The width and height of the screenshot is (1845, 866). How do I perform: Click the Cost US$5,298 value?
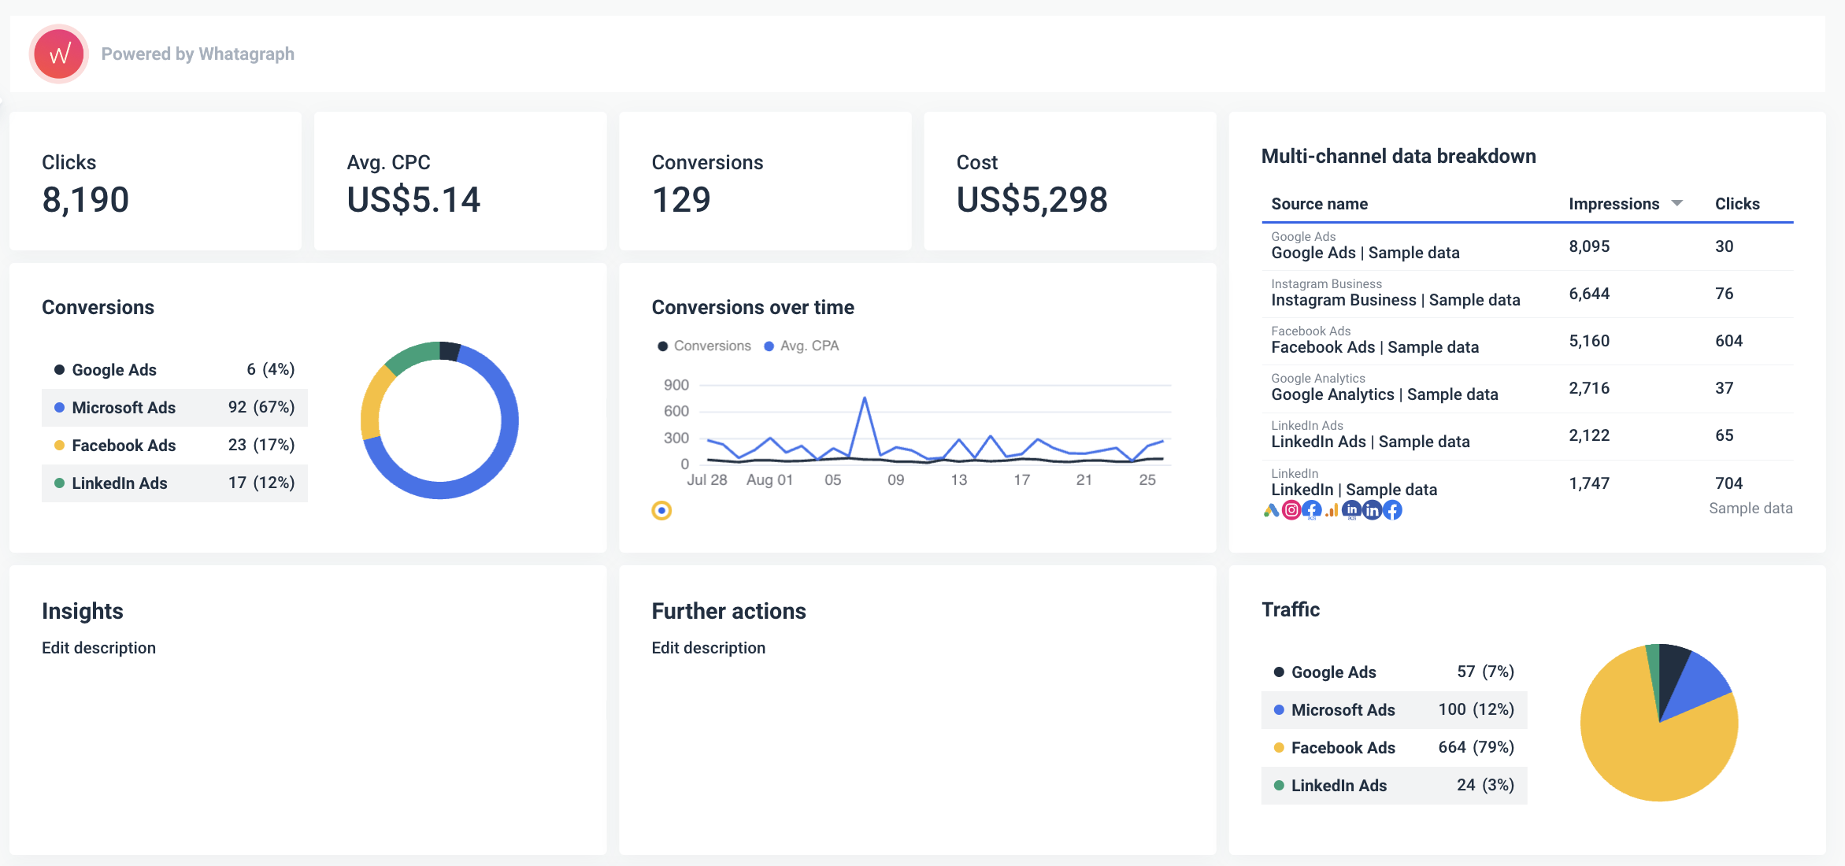click(1032, 200)
